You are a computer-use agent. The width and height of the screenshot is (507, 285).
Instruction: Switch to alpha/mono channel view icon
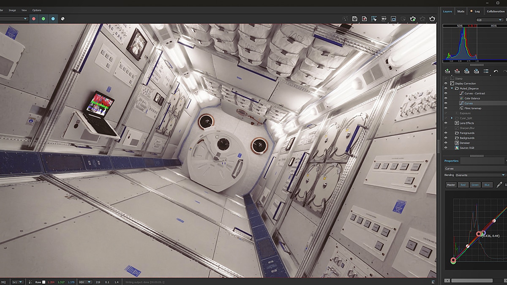(x=63, y=19)
